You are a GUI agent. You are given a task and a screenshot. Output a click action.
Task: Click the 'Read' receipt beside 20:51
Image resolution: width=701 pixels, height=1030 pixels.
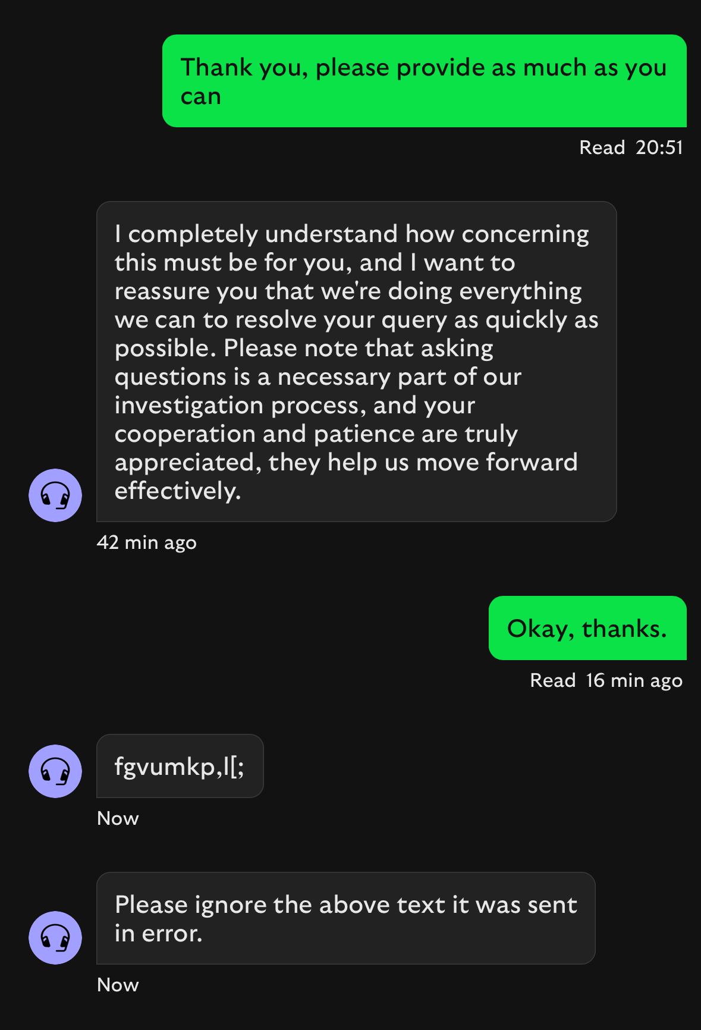coord(602,147)
